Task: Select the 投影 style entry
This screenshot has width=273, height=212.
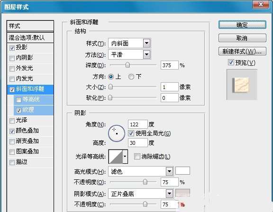Action: pos(22,47)
